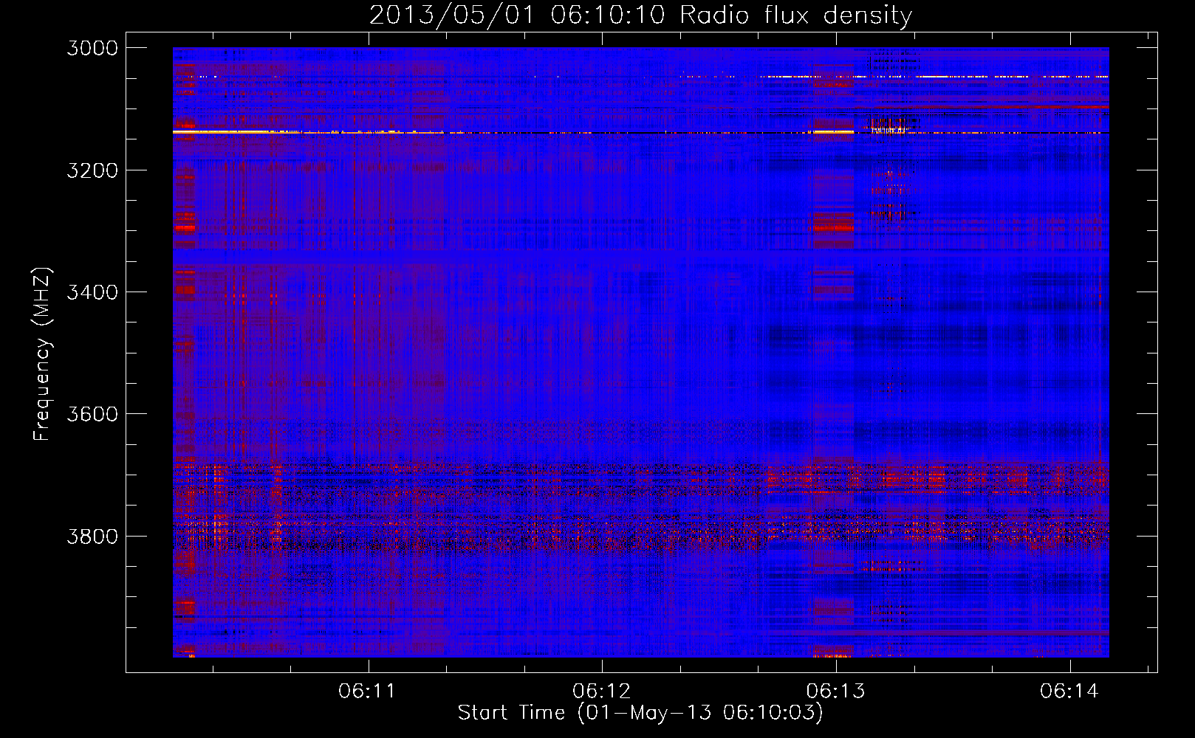Click the 'Frequency (MHZ)' axis title
This screenshot has height=738, width=1195.
pos(42,354)
